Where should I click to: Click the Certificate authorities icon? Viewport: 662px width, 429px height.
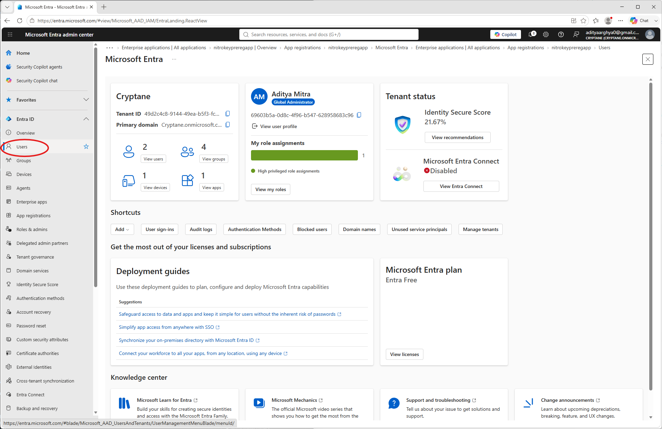coord(9,353)
